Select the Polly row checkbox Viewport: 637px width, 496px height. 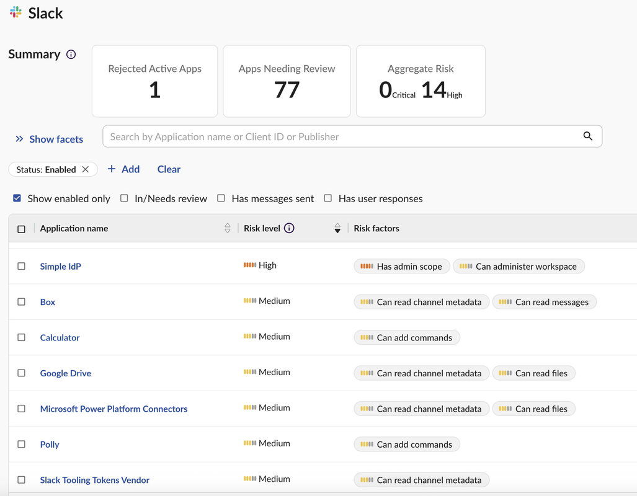[22, 445]
